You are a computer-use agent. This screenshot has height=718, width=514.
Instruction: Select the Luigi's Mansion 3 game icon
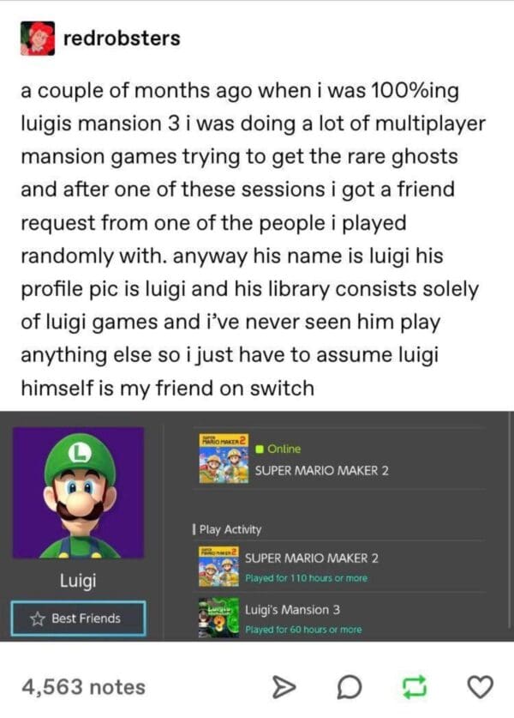(x=218, y=618)
